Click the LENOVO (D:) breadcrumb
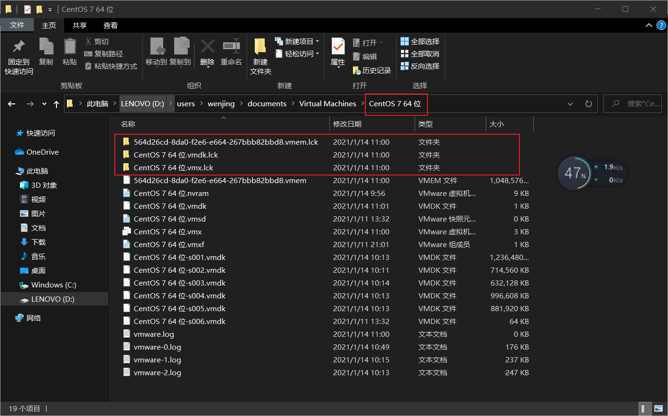Image resolution: width=668 pixels, height=416 pixels. coord(142,104)
